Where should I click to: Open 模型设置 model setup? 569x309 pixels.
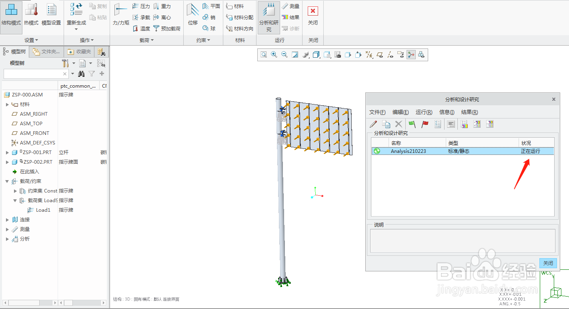[51, 14]
